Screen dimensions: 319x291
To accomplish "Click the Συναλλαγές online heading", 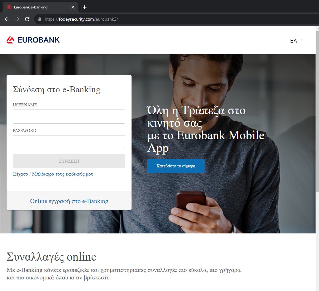I will [52, 257].
